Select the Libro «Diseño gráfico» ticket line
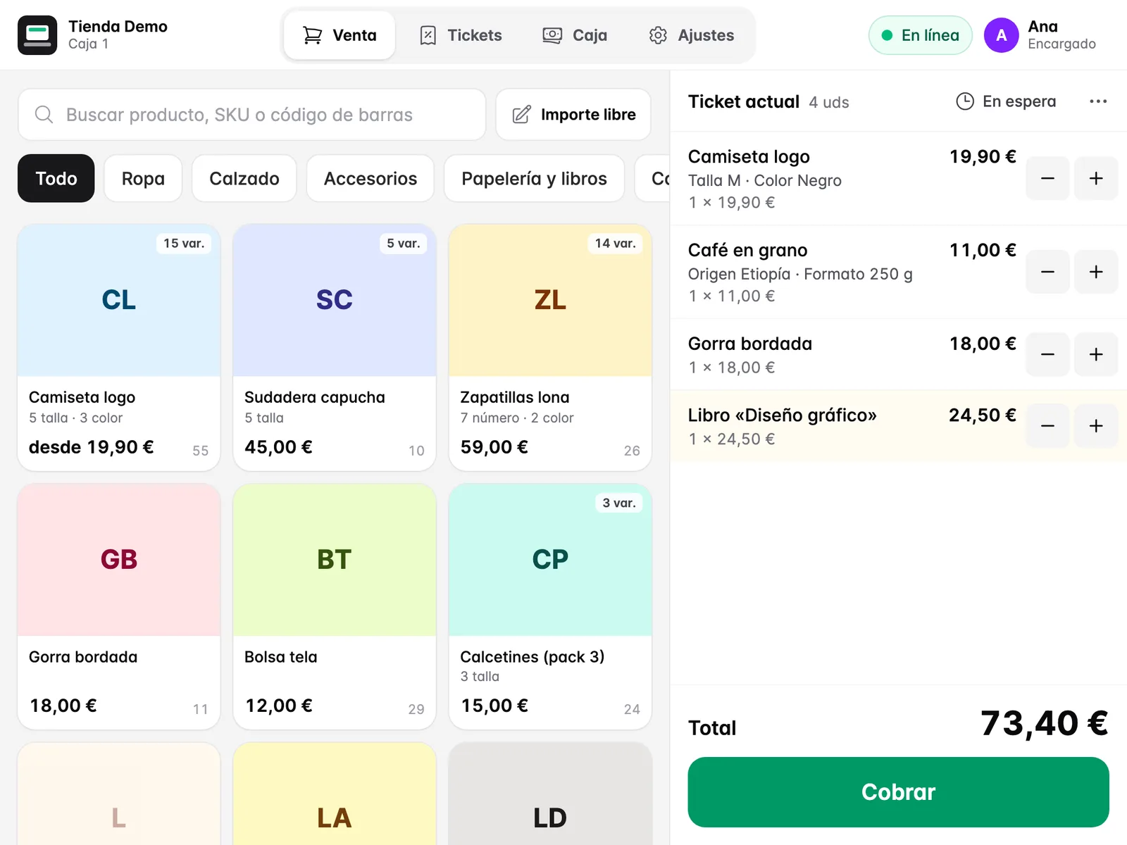This screenshot has height=845, width=1127. point(898,426)
